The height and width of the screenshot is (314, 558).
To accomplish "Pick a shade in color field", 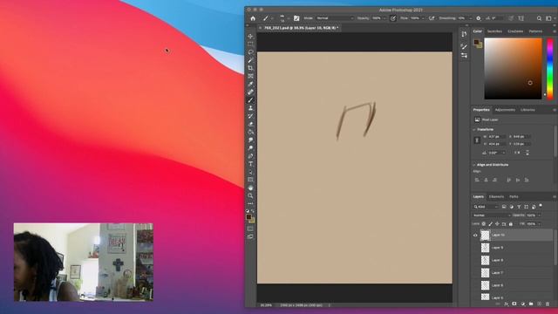I will click(x=513, y=69).
